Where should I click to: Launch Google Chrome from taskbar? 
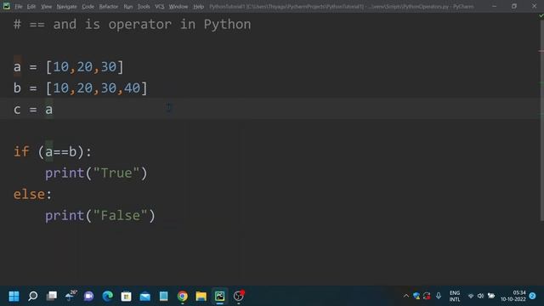pyautogui.click(x=183, y=296)
